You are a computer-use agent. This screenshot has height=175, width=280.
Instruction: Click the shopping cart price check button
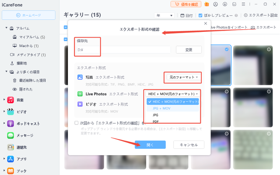click(x=186, y=4)
